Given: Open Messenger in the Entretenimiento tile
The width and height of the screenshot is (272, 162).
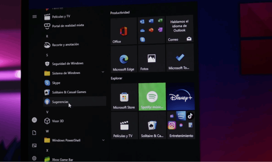Looking at the screenshot, I should (x=181, y=125).
